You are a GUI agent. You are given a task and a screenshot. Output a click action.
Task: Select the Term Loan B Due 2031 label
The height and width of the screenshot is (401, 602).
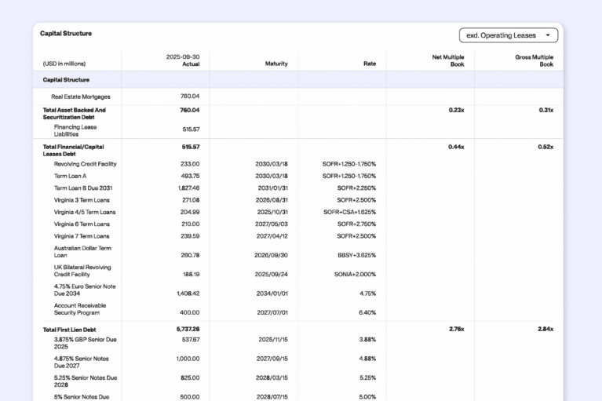[x=83, y=188]
